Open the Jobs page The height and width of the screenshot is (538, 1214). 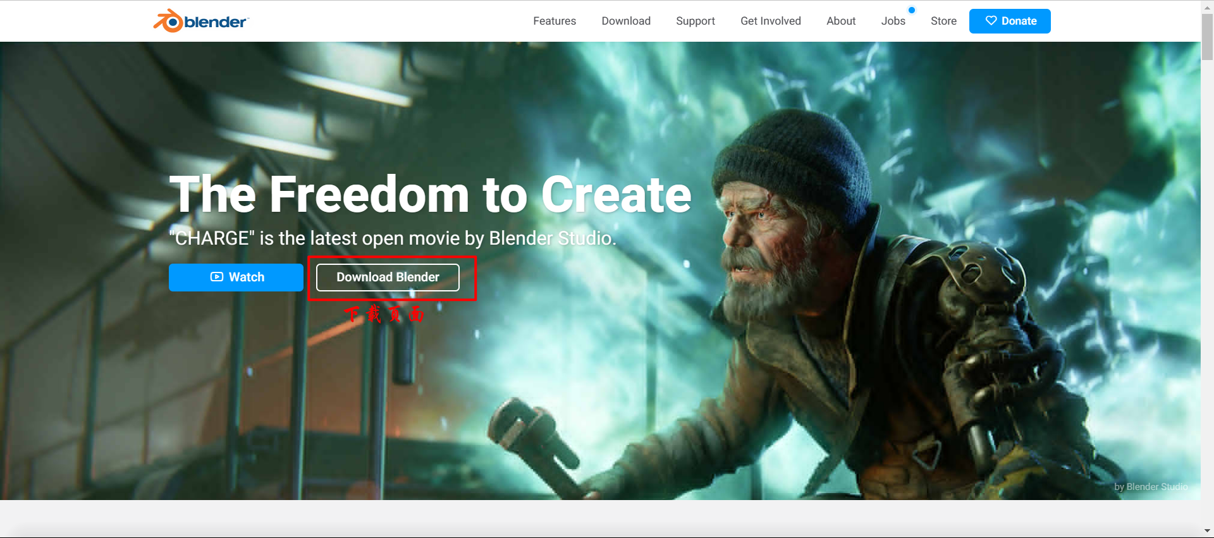[x=893, y=21]
